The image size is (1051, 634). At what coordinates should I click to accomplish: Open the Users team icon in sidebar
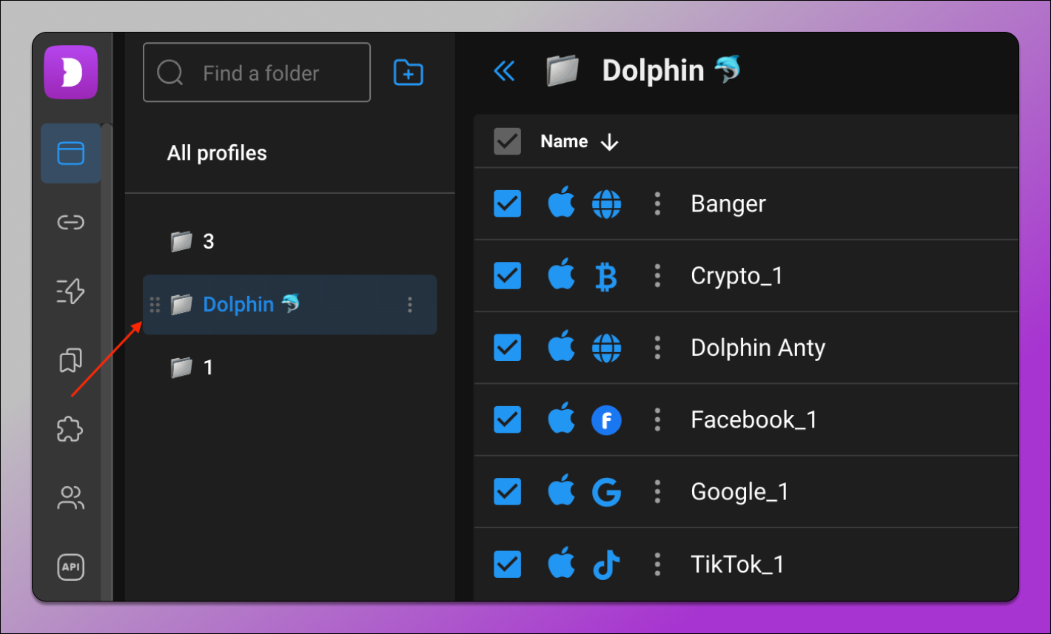coord(71,498)
